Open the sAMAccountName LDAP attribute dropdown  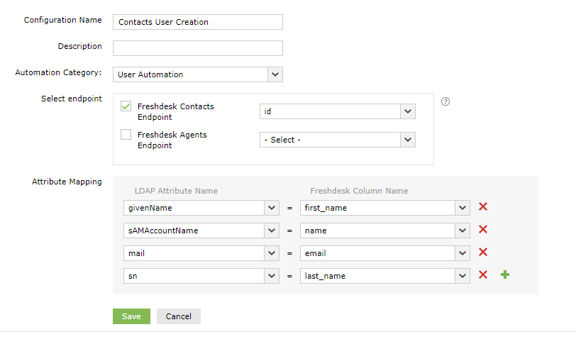click(271, 231)
